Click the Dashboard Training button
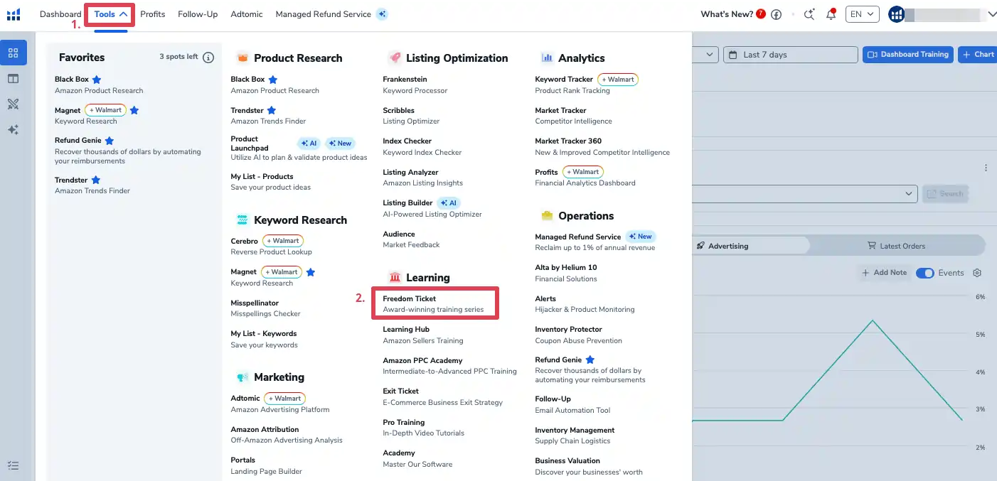 pyautogui.click(x=908, y=55)
